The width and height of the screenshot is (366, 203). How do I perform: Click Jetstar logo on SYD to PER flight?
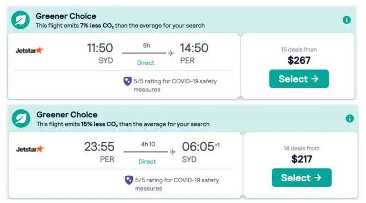[x=30, y=50]
